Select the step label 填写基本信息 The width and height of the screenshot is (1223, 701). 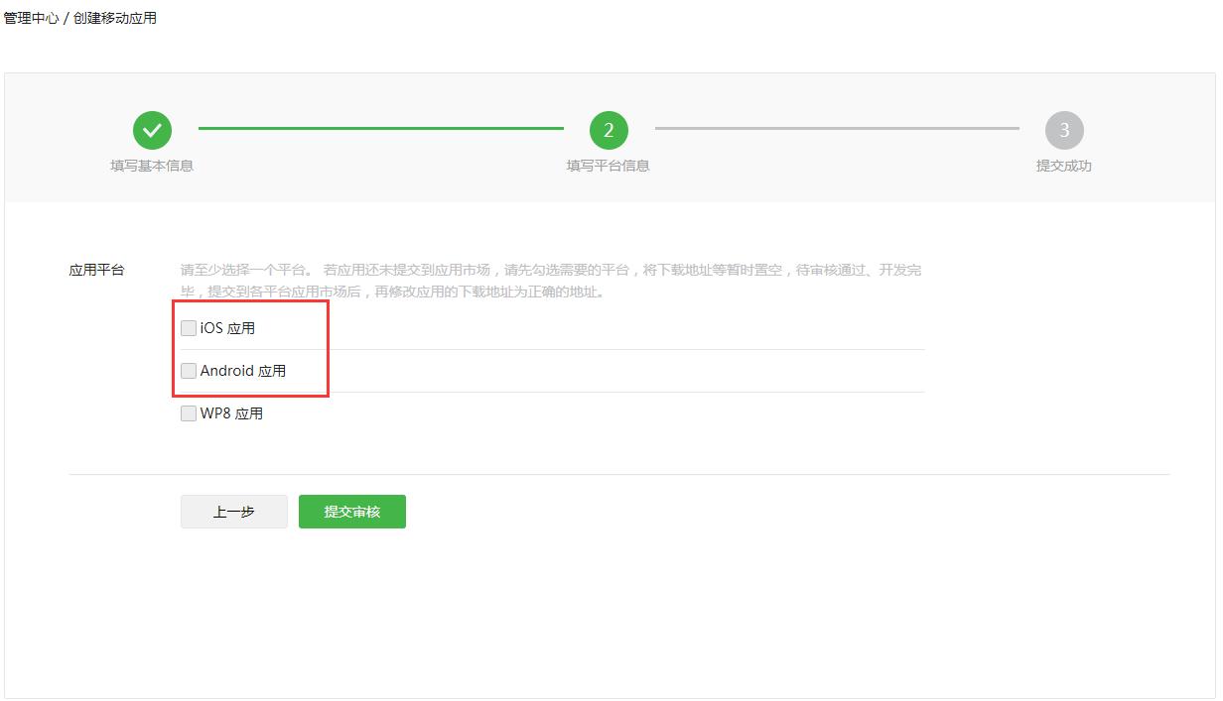[152, 166]
